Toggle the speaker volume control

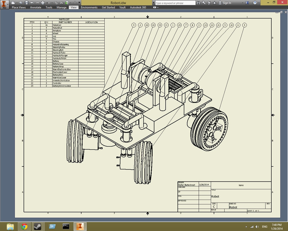coord(257,227)
